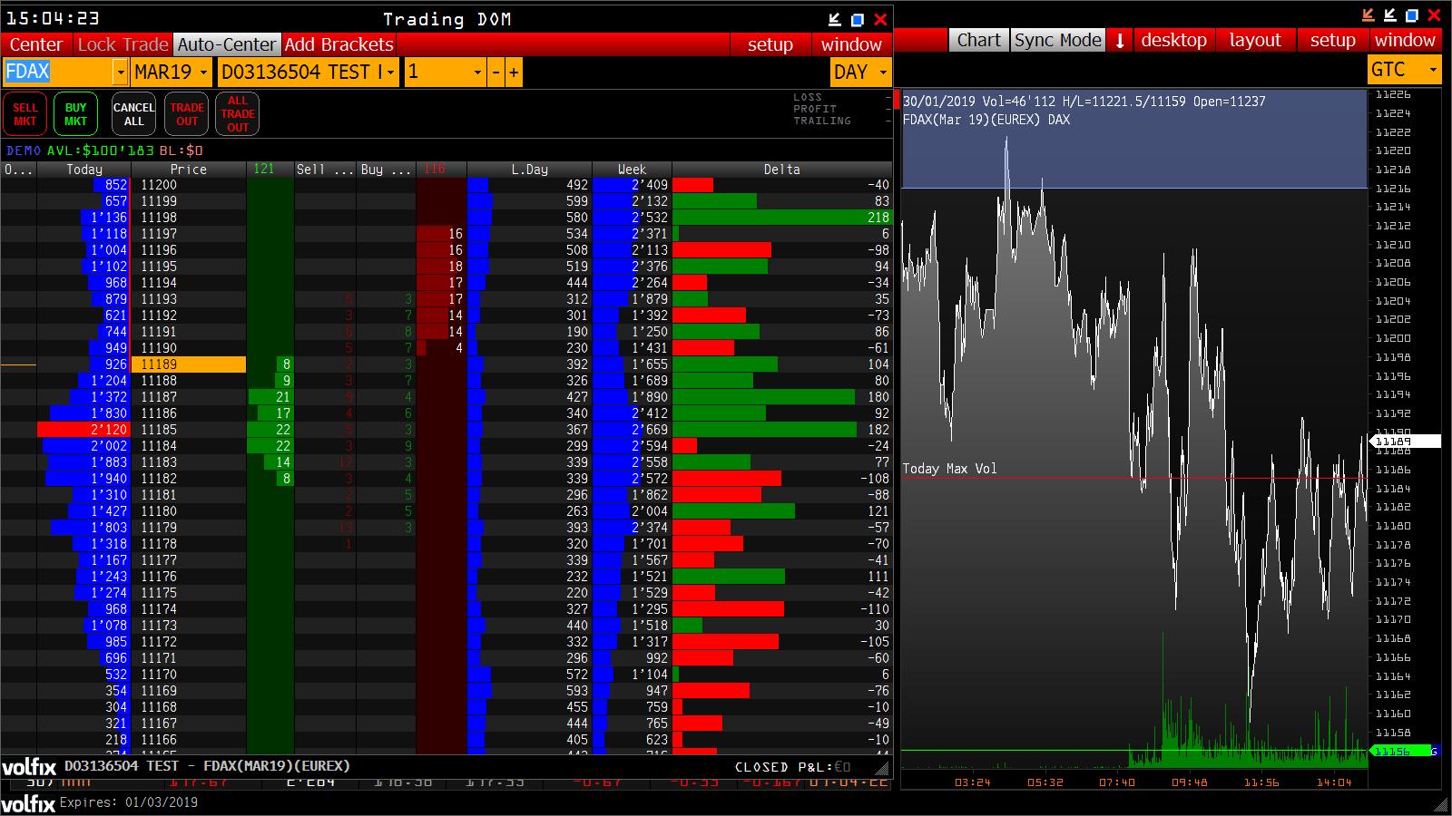This screenshot has height=816, width=1452.
Task: Click the chart info header with date 30/01/2019
Action: click(x=1084, y=102)
